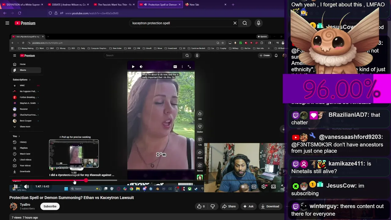The height and width of the screenshot is (220, 391).
Task: Click the seek preview thumbnail above the timeline
Action: click(74, 153)
